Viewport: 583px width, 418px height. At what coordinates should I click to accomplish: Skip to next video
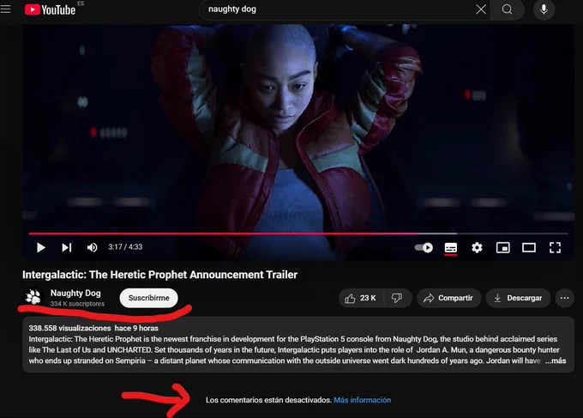(x=67, y=247)
